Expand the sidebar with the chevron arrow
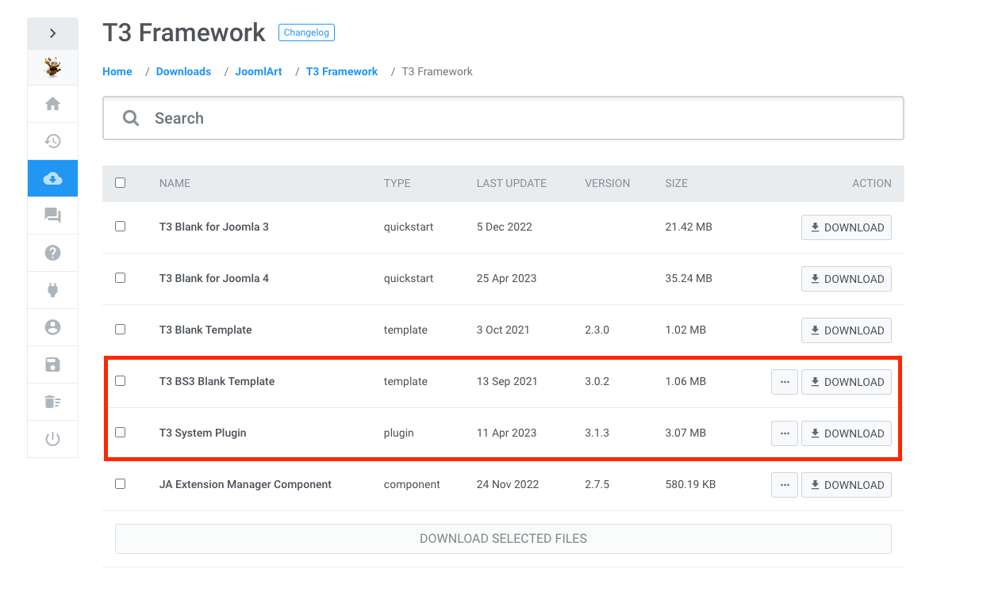Screen dimensions: 1006x603 pos(52,33)
